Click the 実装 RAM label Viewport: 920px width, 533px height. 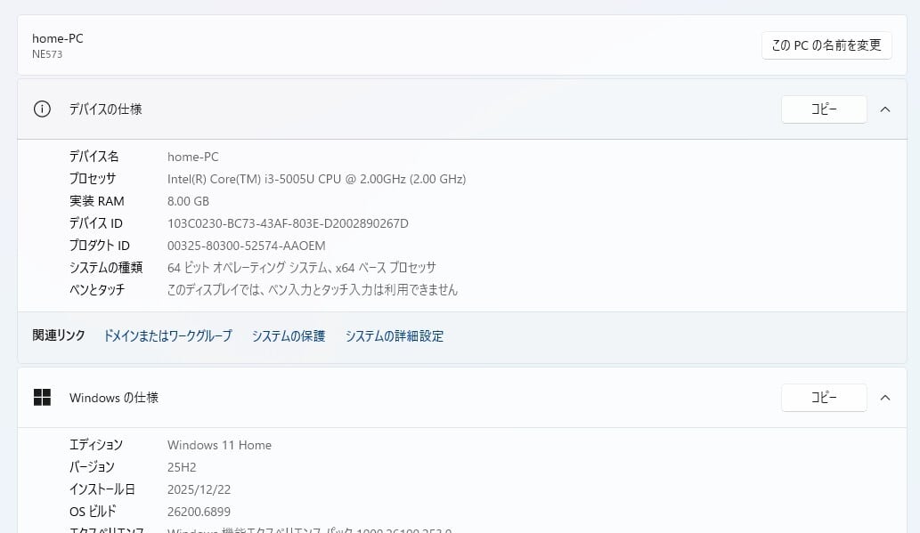tap(97, 201)
